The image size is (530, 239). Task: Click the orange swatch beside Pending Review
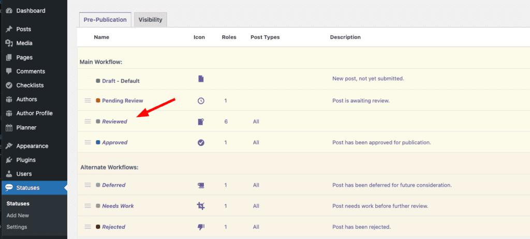(x=98, y=100)
